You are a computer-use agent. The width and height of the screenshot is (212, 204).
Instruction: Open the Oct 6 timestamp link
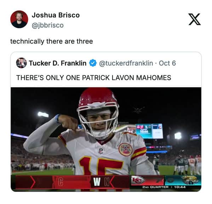click(167, 63)
